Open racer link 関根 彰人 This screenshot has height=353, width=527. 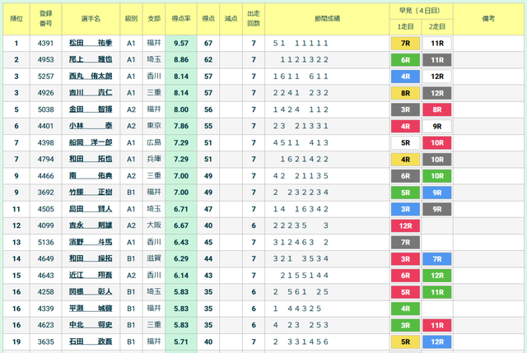(91, 292)
